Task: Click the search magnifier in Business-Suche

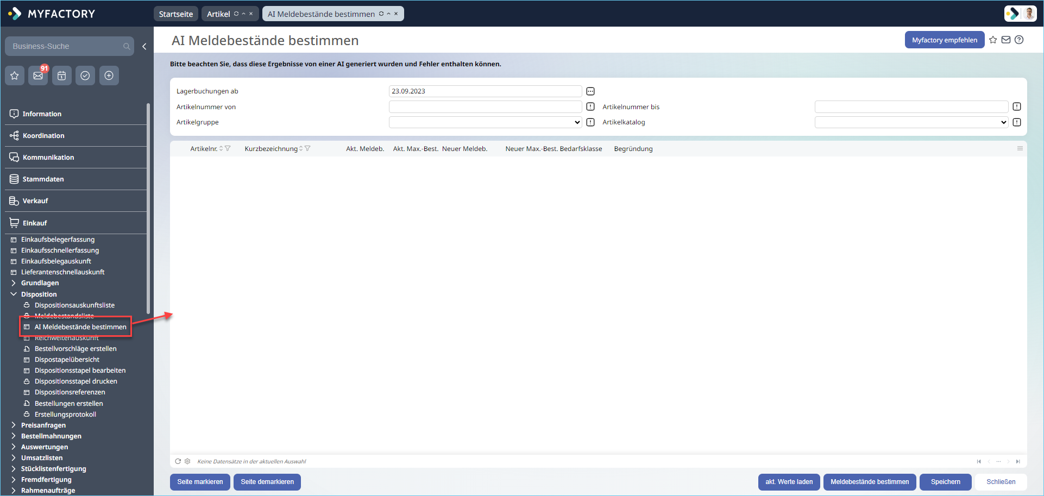Action: 127,47
